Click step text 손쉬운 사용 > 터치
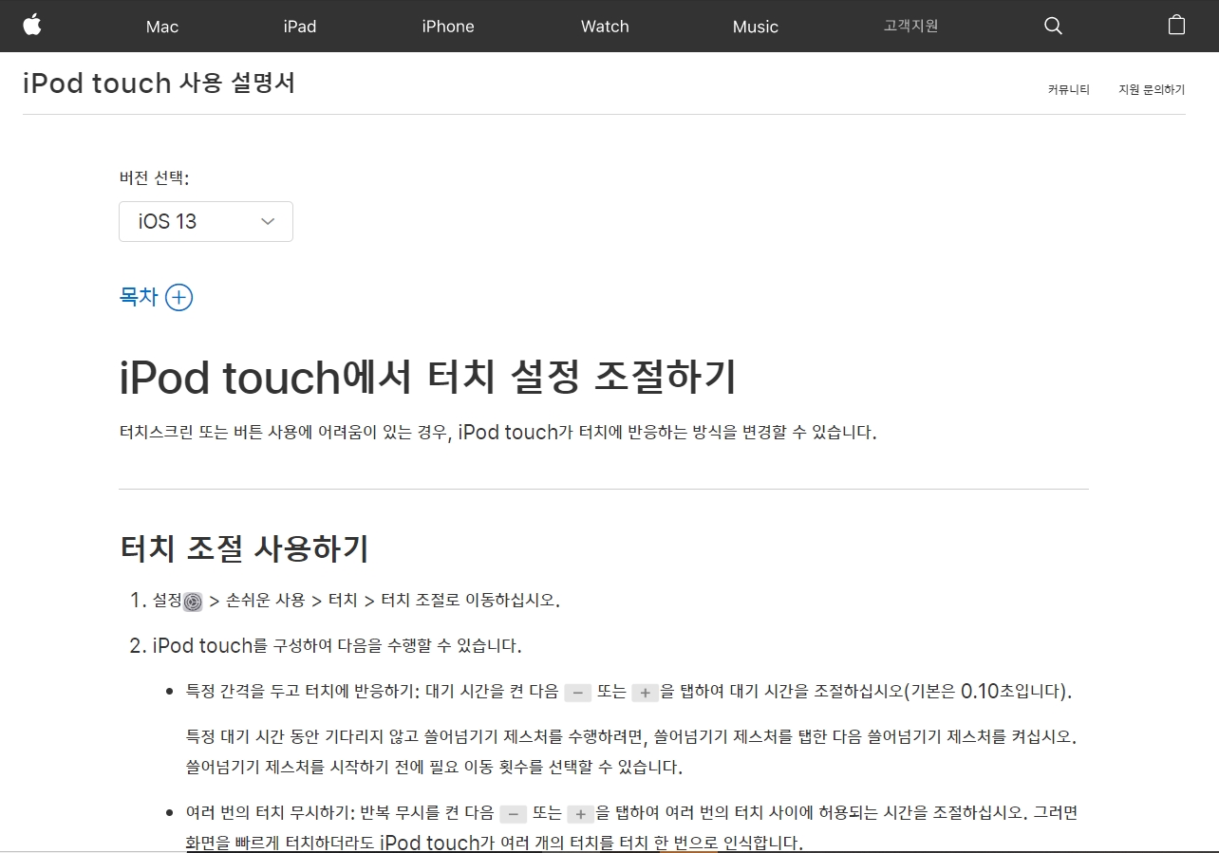The image size is (1219, 853). point(292,601)
